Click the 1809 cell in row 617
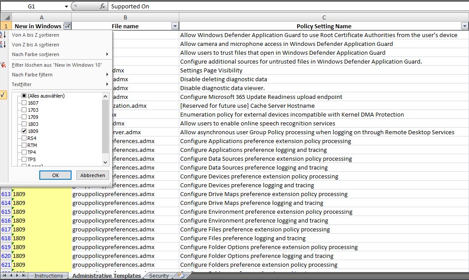The height and width of the screenshot is (280, 469). pyautogui.click(x=42, y=230)
